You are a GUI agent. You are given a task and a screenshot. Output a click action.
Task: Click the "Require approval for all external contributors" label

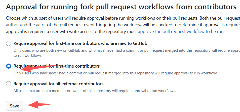[58, 84]
